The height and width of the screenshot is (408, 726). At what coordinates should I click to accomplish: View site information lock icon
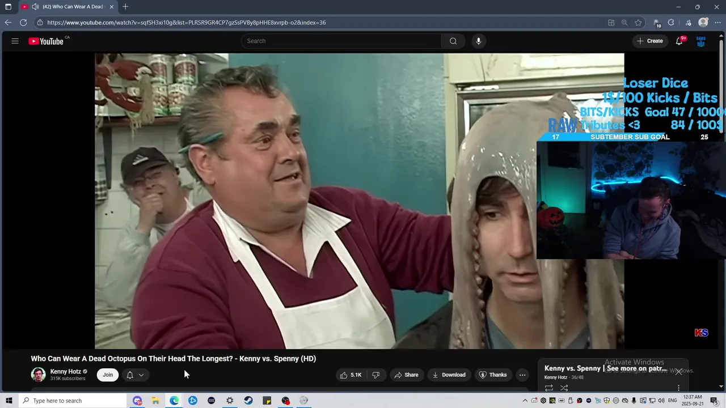coord(39,23)
